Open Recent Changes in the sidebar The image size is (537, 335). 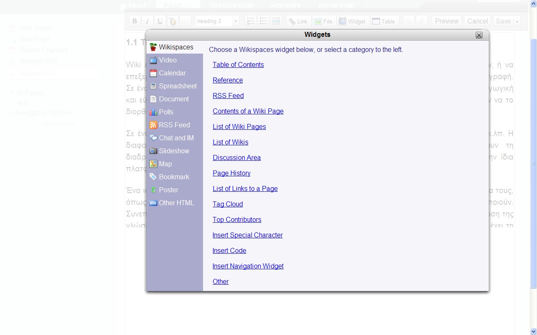44,50
